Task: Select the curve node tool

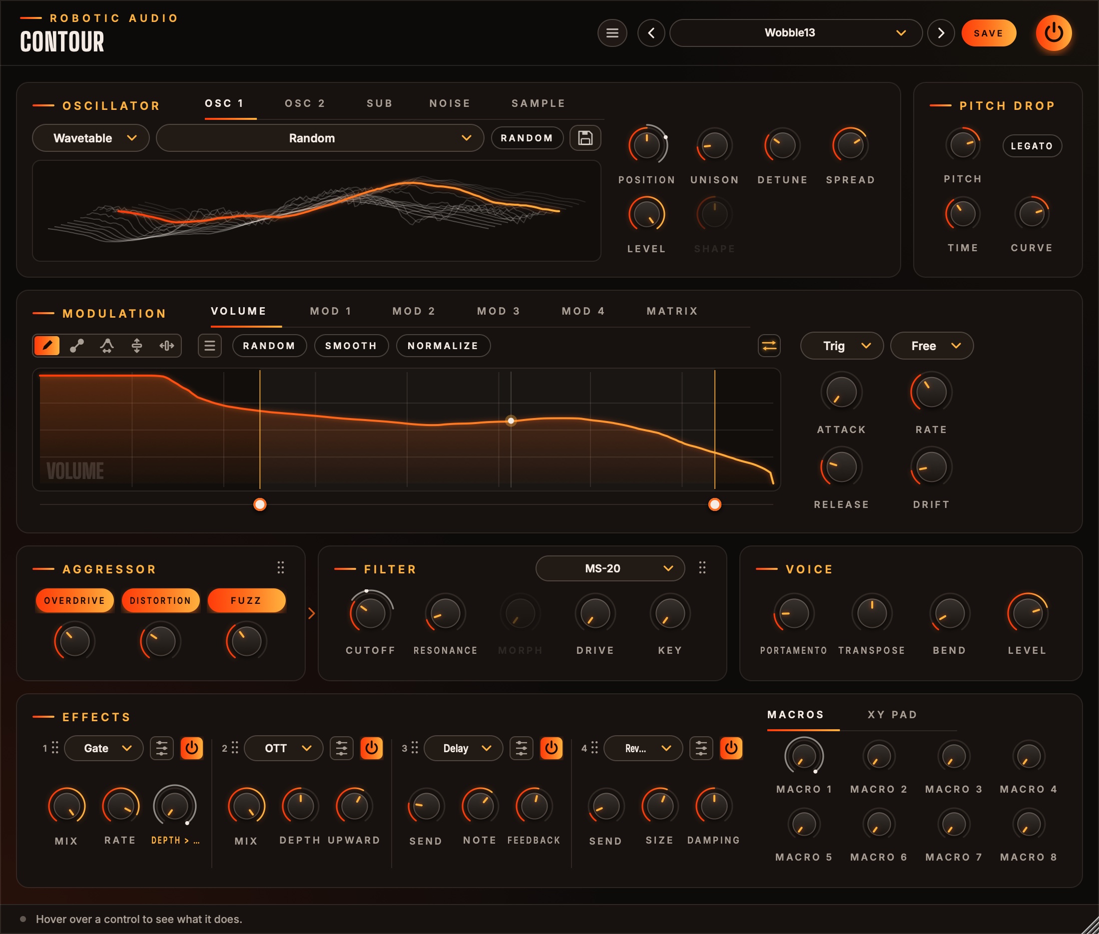Action: tap(107, 346)
